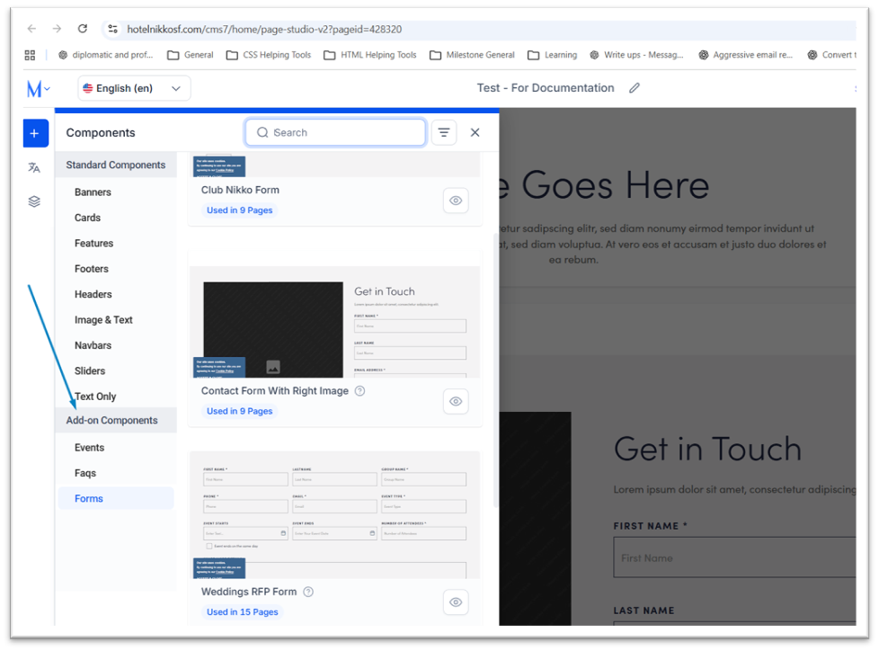Open the layers icon in left sidebar
Screen dimensions: 879x651
(34, 201)
